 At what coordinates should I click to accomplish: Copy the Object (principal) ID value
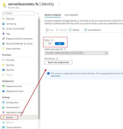(x=106, y=53)
